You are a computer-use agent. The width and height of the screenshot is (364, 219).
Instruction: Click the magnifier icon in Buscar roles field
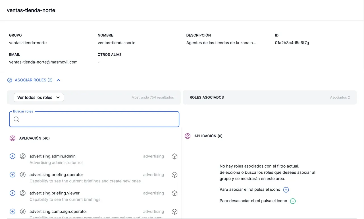(x=16, y=119)
